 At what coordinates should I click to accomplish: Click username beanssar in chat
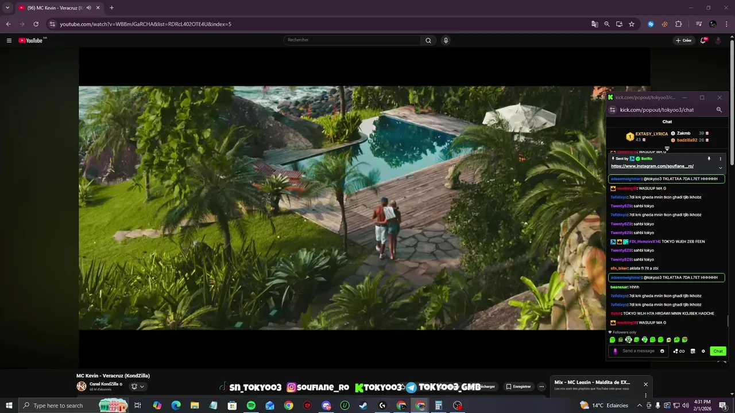(619, 287)
